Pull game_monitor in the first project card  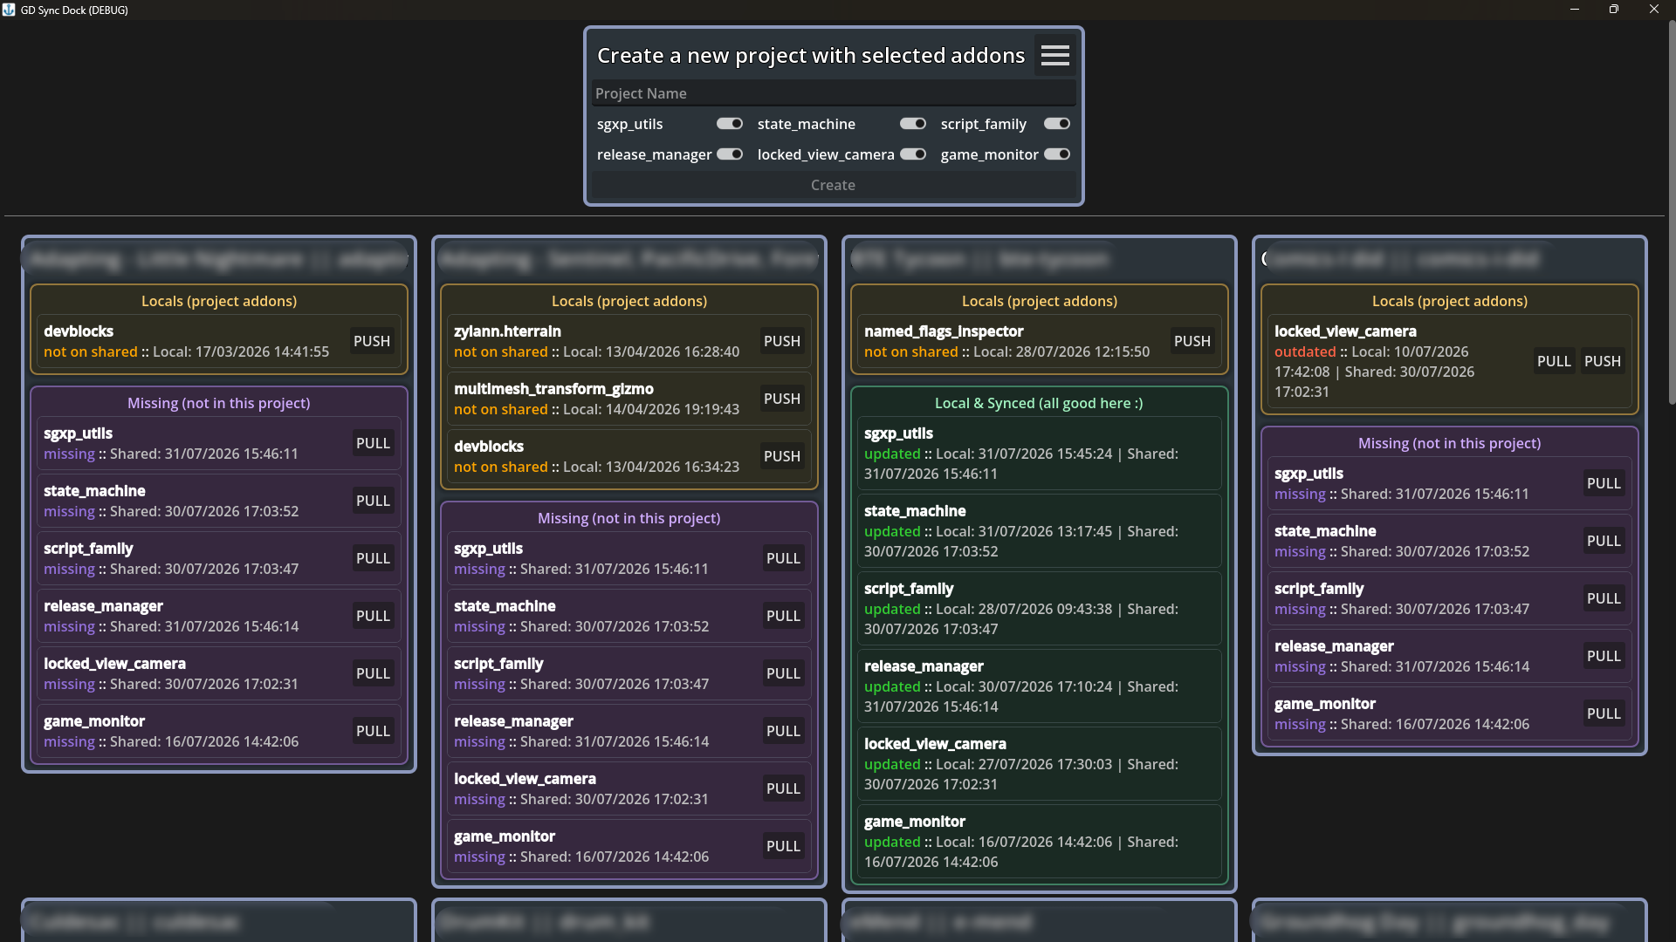click(x=373, y=731)
